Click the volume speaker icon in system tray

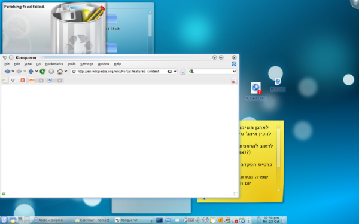tap(198, 220)
